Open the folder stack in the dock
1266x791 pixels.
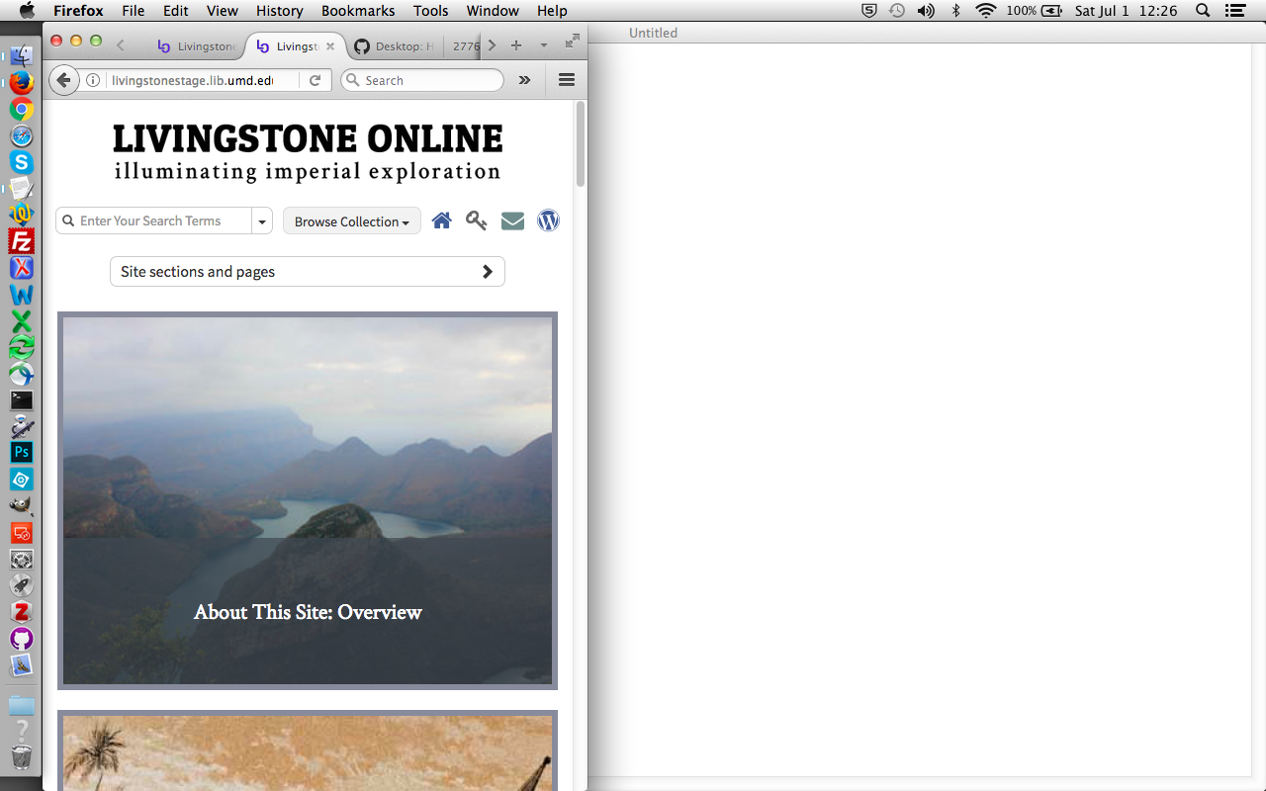22,705
